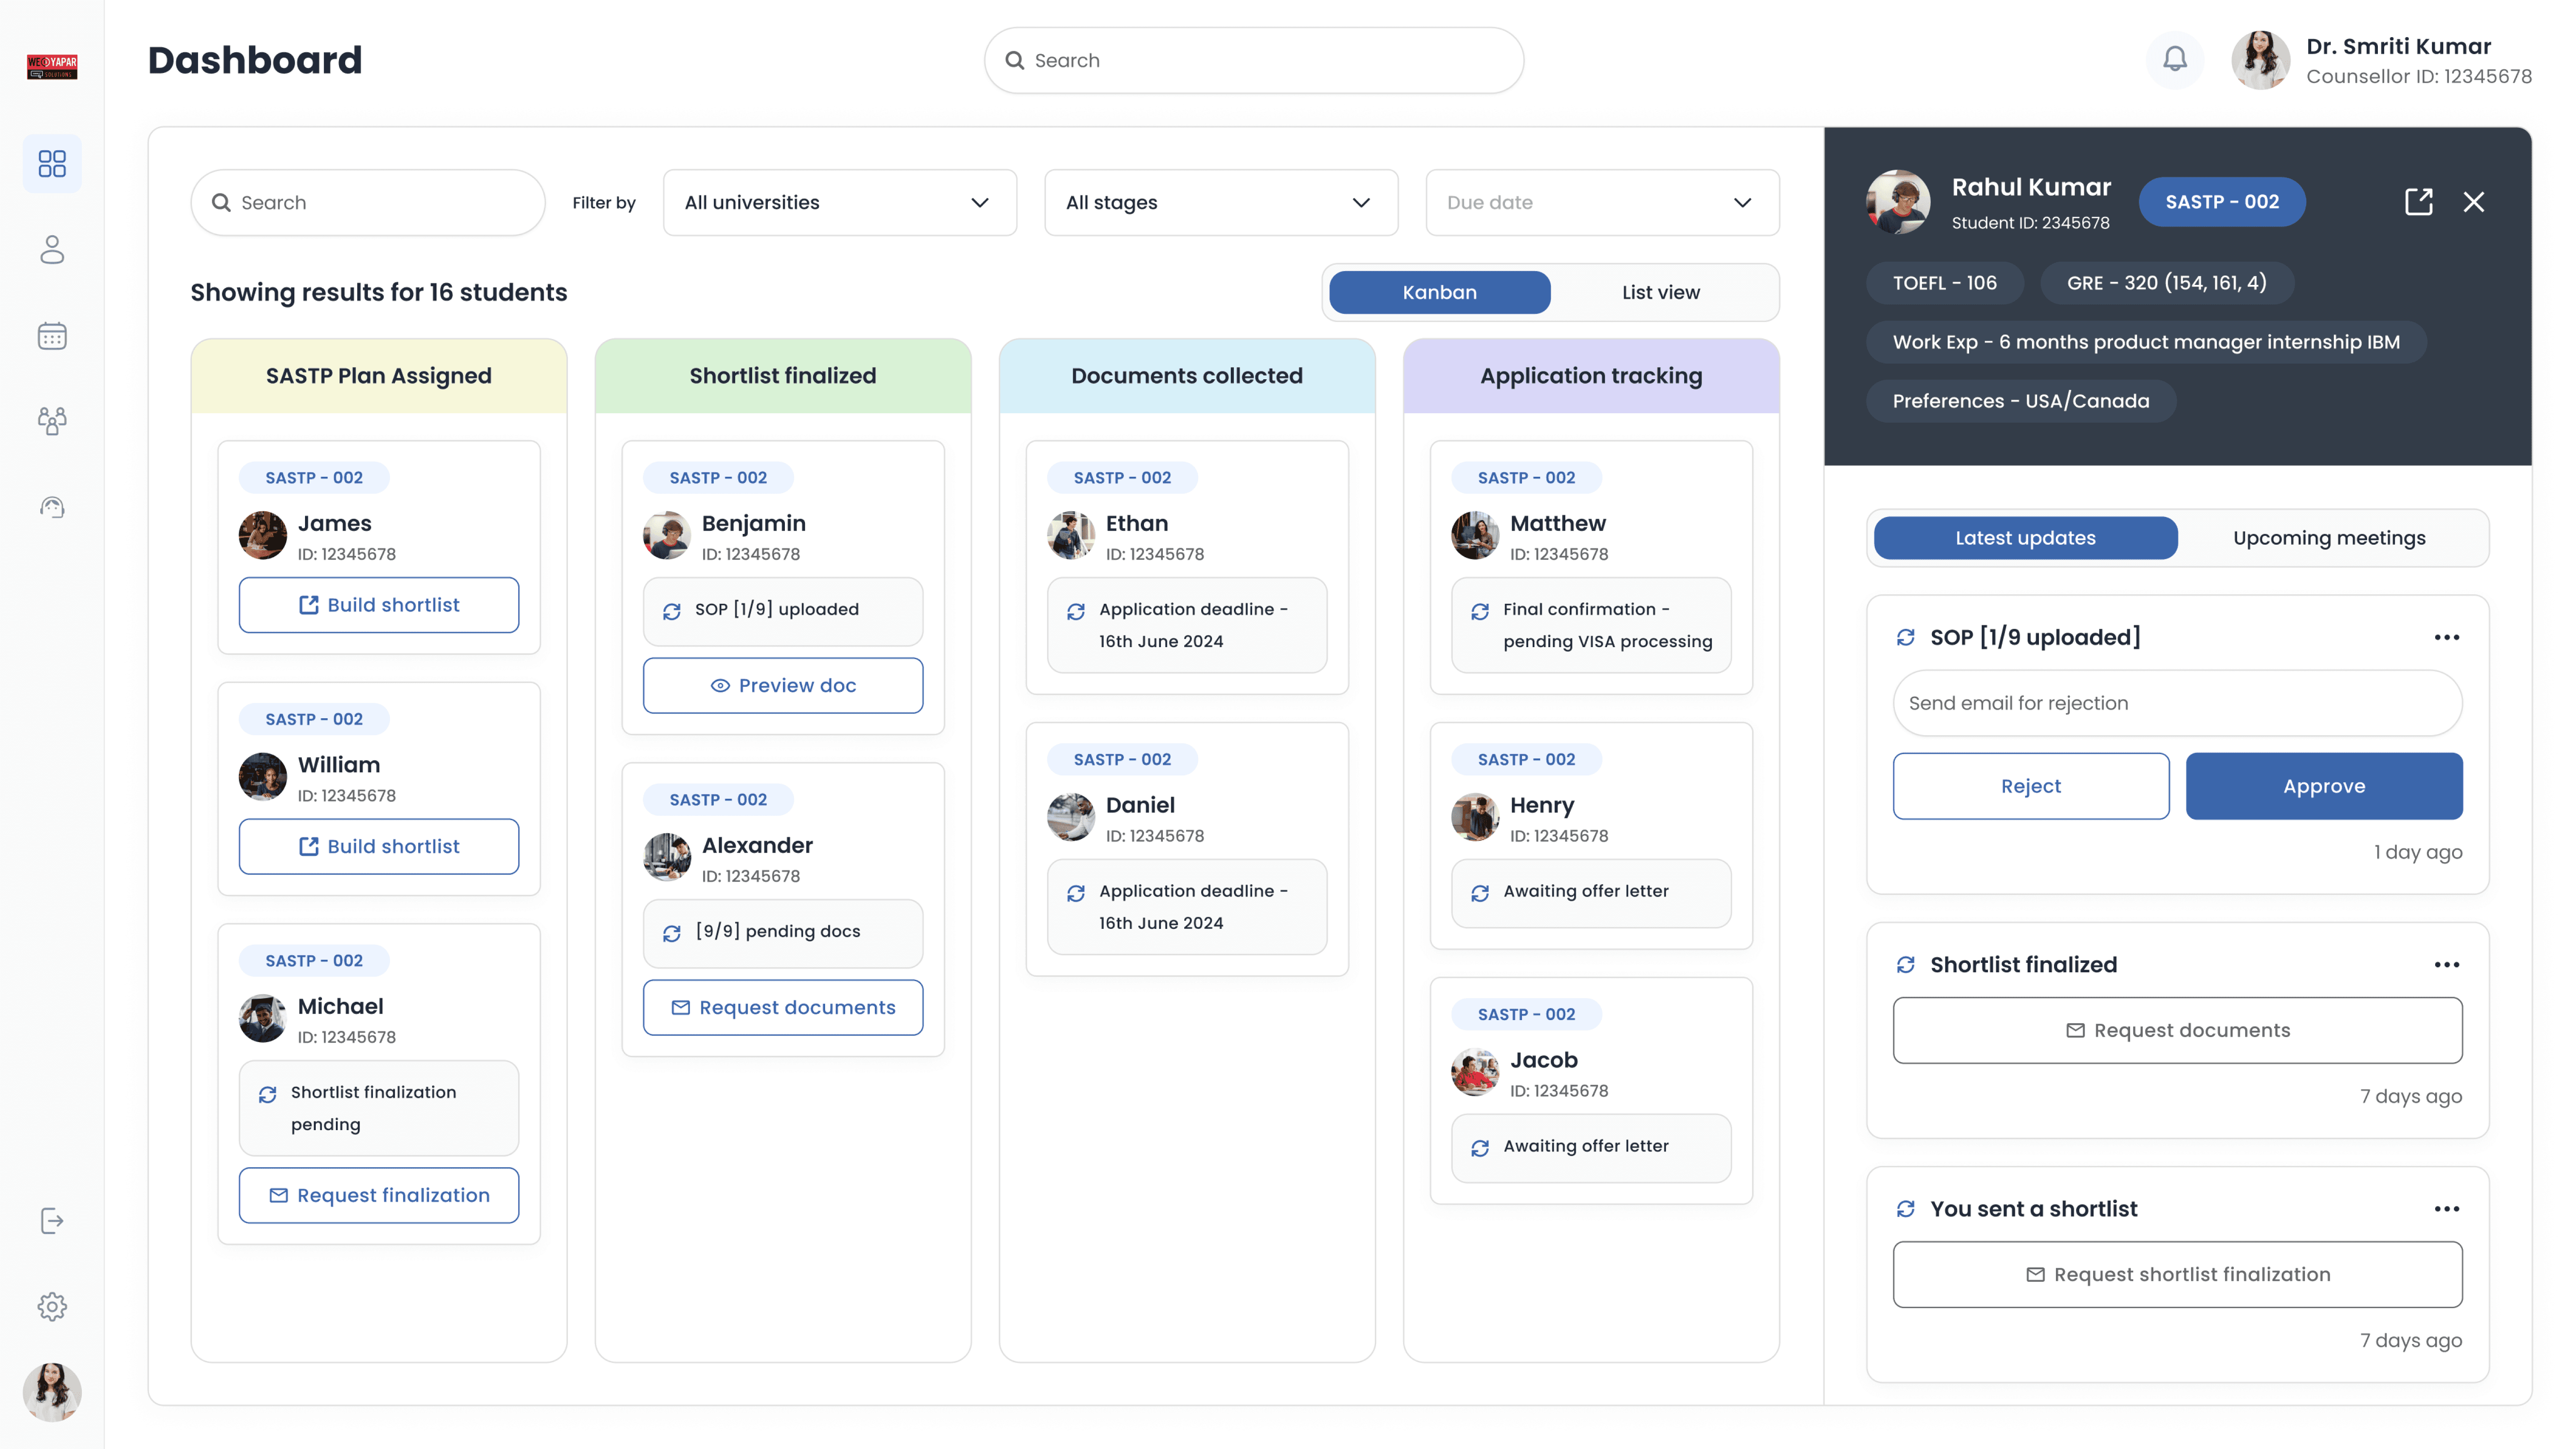This screenshot has height=1449, width=2576.
Task: Expand the All universities dropdown
Action: [x=839, y=202]
